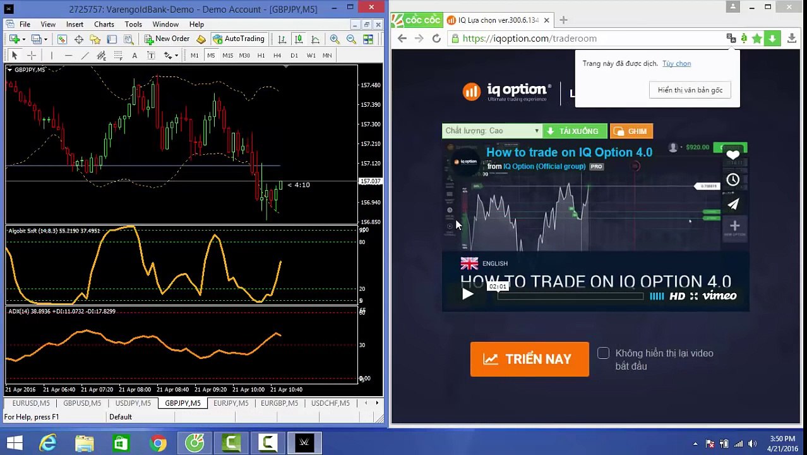This screenshot has height=455, width=807.
Task: Toggle AutoTrading on or off
Action: pos(239,39)
